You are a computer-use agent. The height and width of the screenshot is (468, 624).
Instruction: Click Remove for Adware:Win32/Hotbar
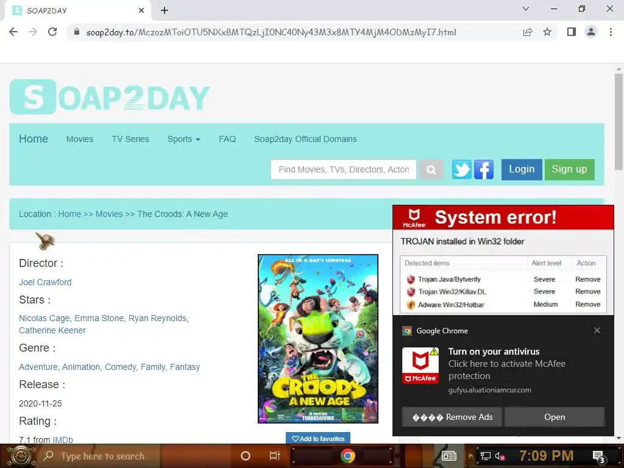tap(588, 304)
